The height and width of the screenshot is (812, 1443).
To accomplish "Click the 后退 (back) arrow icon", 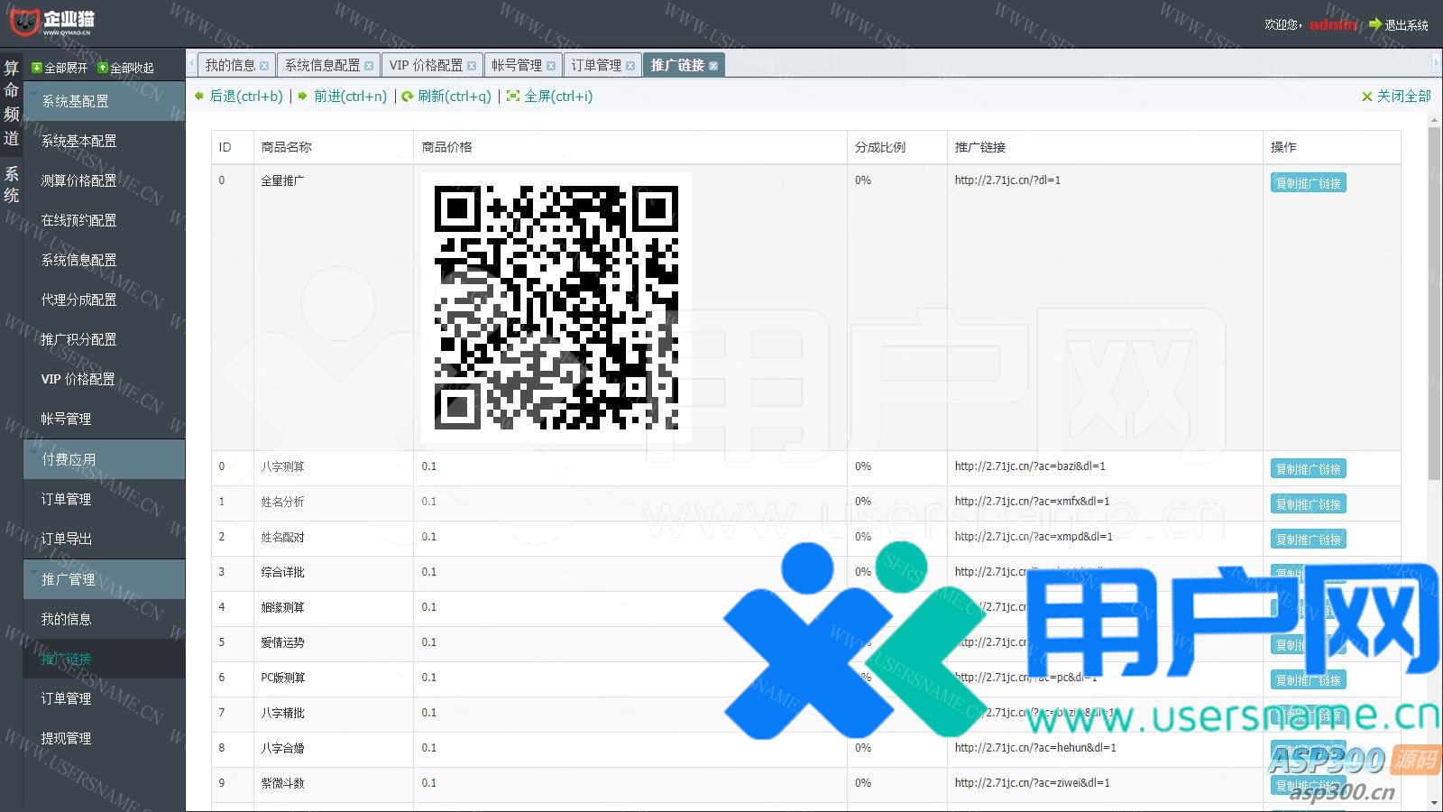I will tap(199, 96).
